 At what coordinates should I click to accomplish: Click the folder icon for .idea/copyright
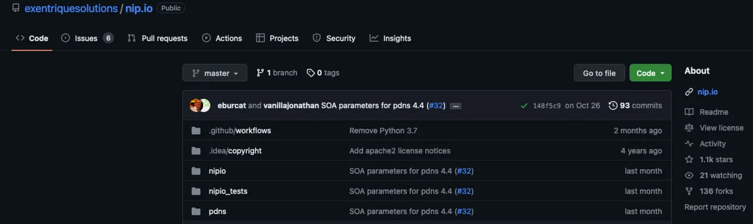click(196, 151)
